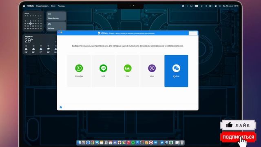Choose the LINE messenger card
Screen dimensions: 261x147
tap(103, 71)
